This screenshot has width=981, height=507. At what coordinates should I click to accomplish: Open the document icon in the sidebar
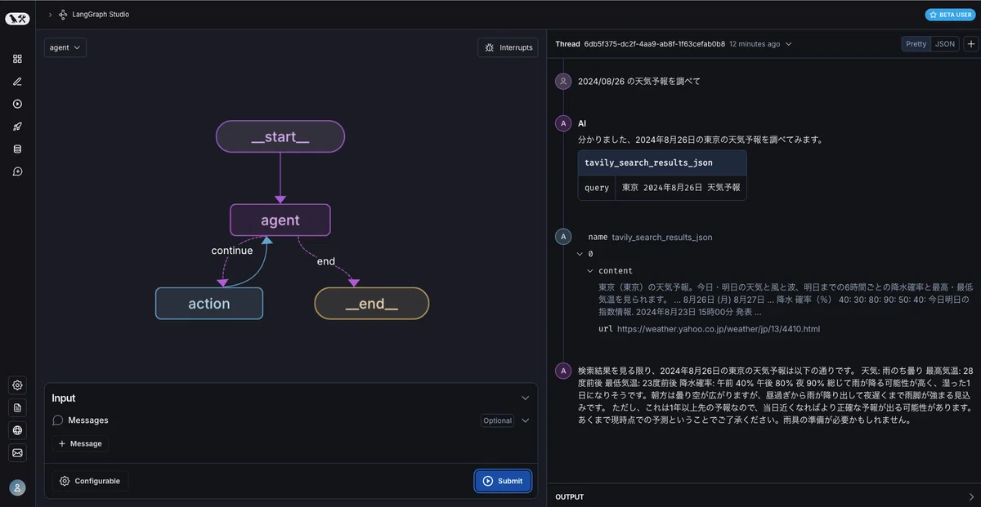tap(17, 407)
